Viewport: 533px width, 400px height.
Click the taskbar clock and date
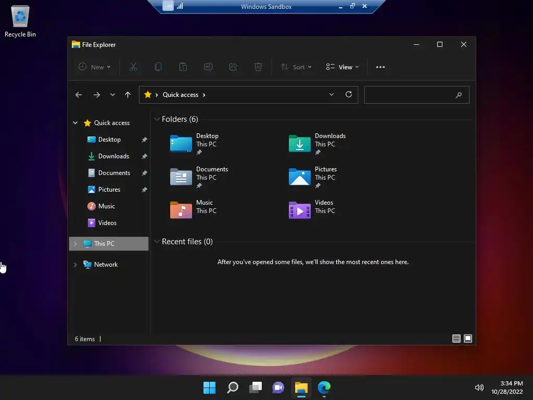click(x=507, y=387)
